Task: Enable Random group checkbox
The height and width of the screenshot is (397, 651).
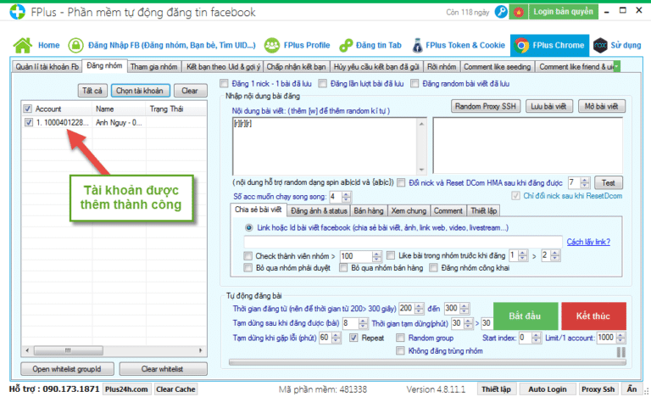Action: (400, 338)
